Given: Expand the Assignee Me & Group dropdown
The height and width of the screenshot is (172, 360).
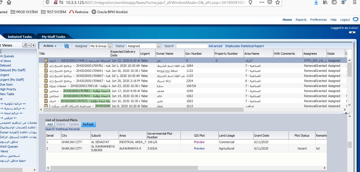Looking at the screenshot, I should (110, 46).
